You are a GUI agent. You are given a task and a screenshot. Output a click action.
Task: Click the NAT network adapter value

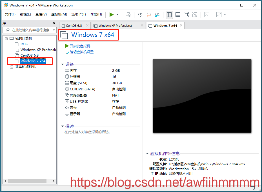point(116,95)
